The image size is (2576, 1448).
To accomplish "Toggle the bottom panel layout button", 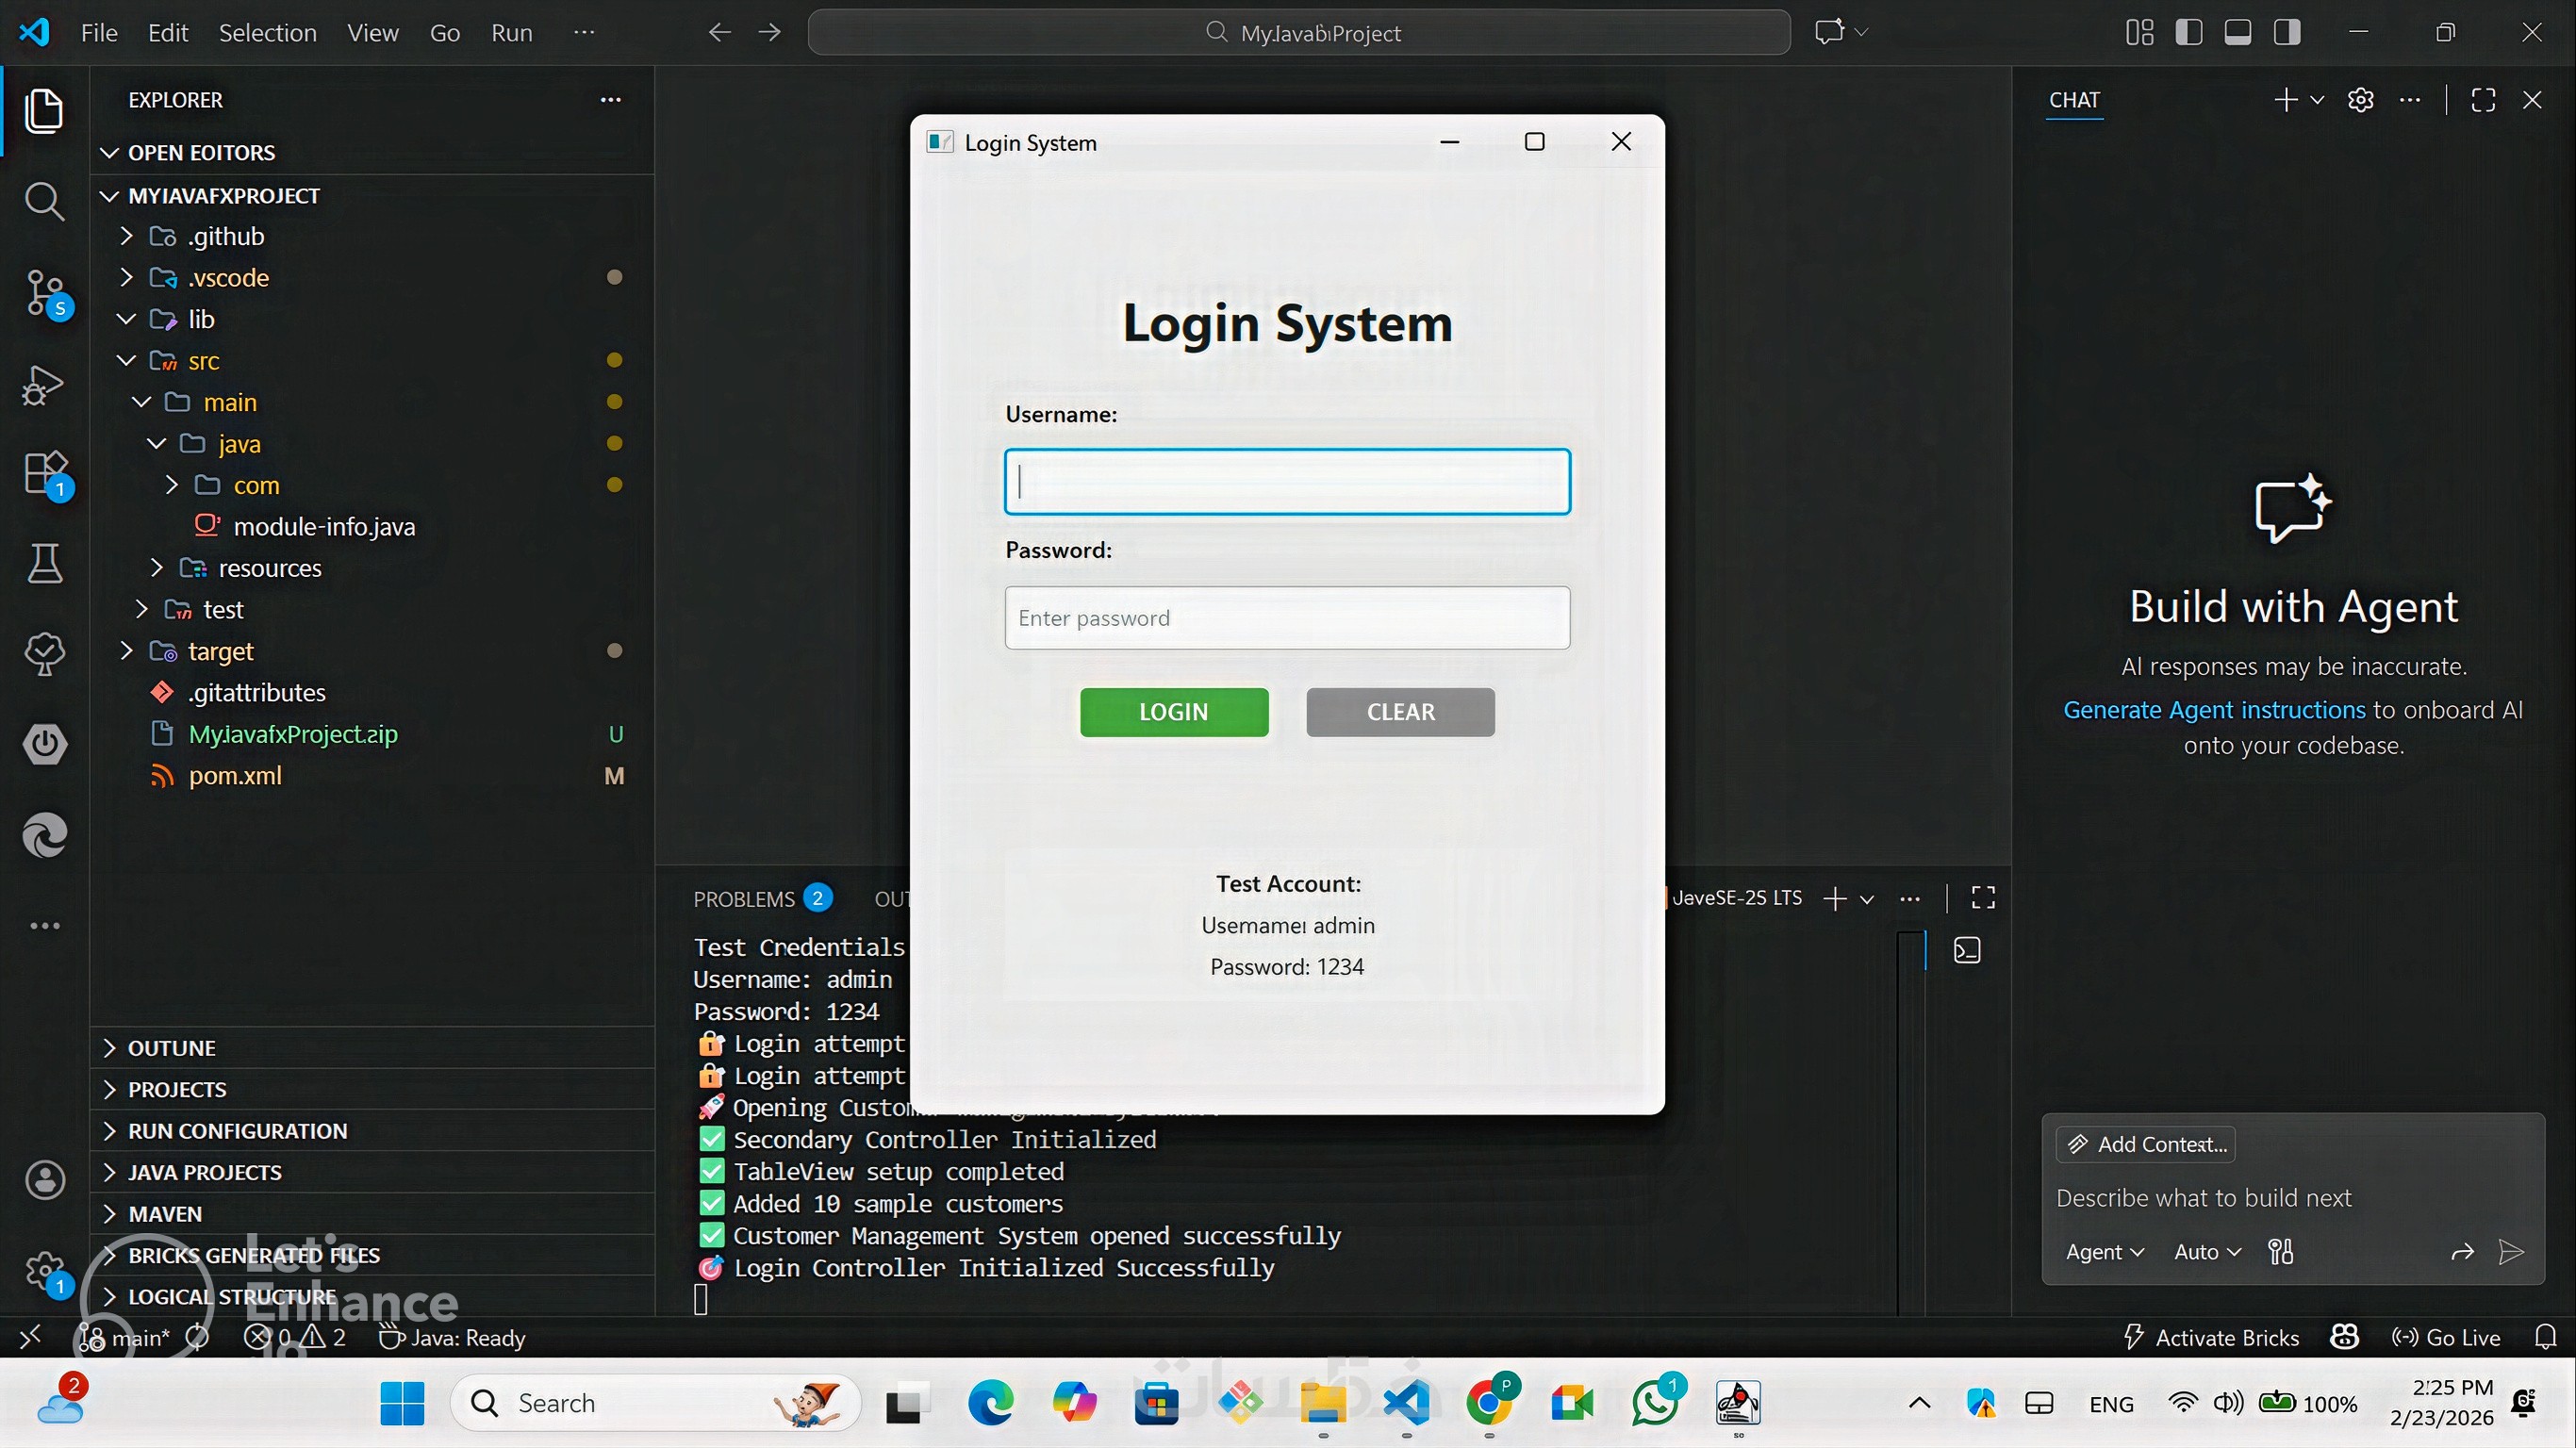I will tap(2238, 32).
